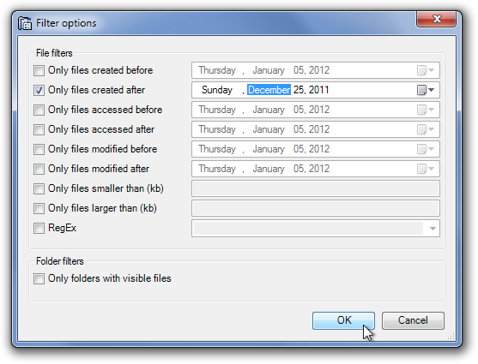Check Only files larger than (kb)

point(39,208)
